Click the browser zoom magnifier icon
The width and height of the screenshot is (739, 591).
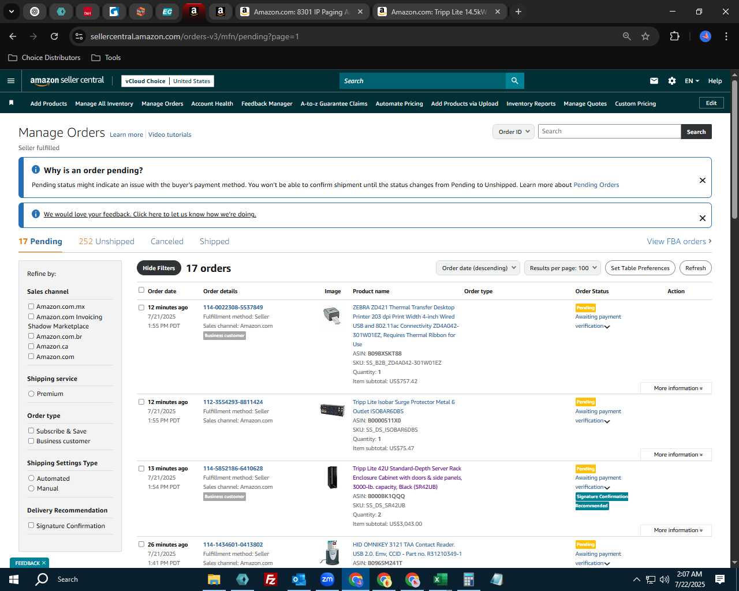pyautogui.click(x=626, y=36)
